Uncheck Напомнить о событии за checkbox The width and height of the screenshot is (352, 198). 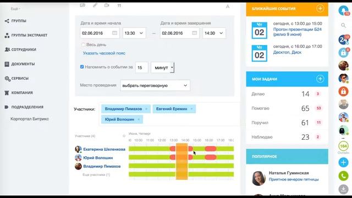coord(82,67)
